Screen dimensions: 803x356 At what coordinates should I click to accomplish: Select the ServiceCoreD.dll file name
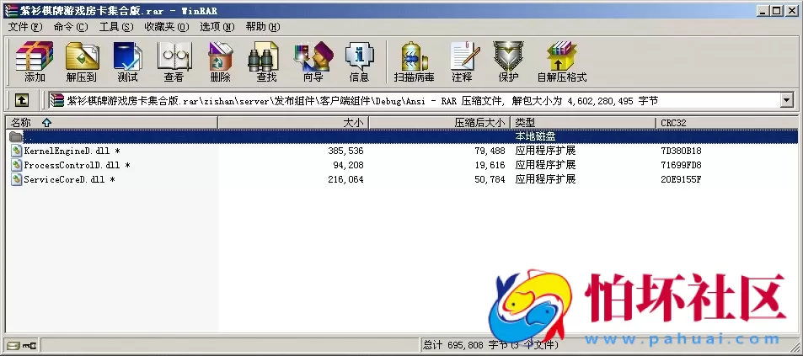point(70,179)
